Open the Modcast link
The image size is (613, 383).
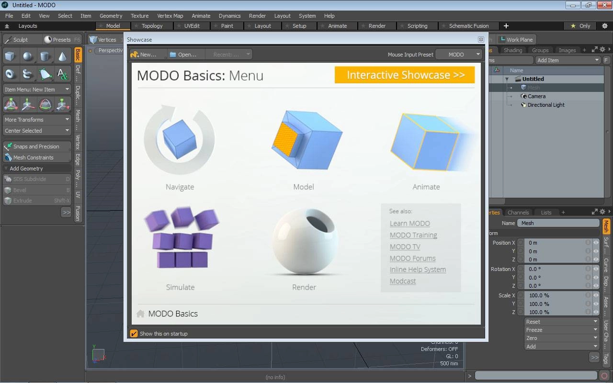coord(402,281)
